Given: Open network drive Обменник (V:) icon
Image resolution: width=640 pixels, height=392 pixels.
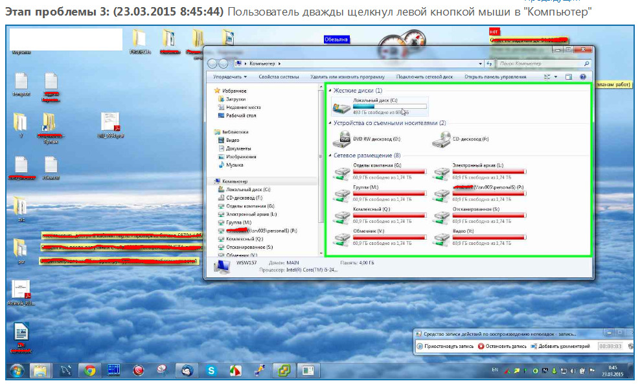Looking at the screenshot, I should 341,238.
